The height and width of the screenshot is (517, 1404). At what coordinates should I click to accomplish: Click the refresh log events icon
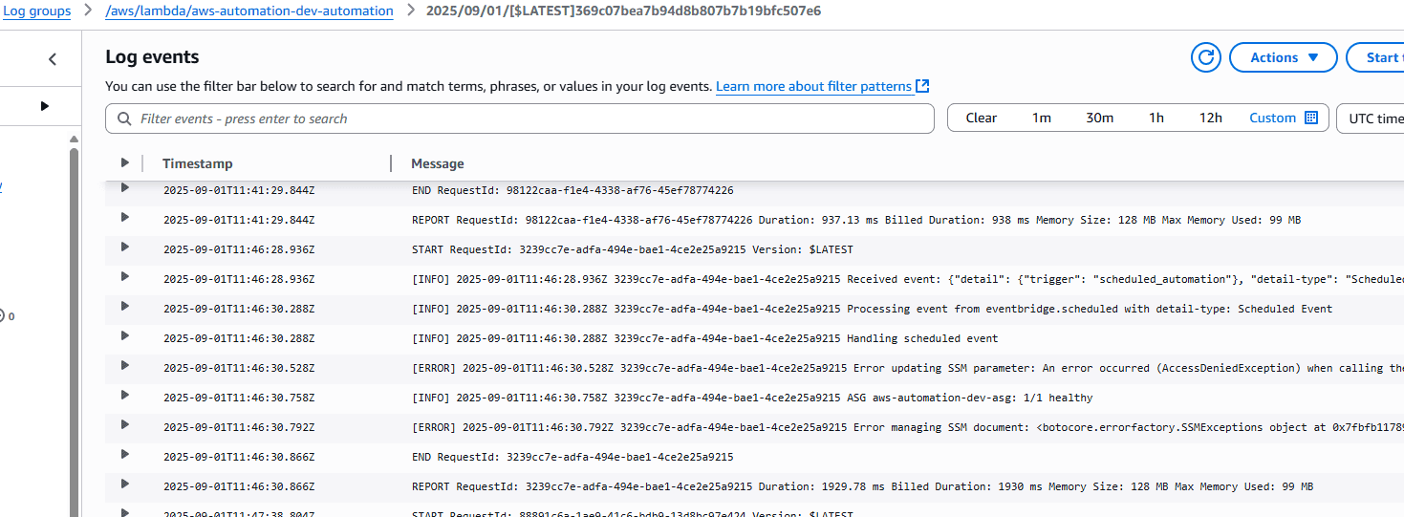[1206, 57]
